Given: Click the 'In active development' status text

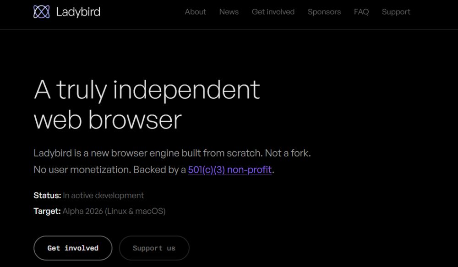Looking at the screenshot, I should click(104, 196).
